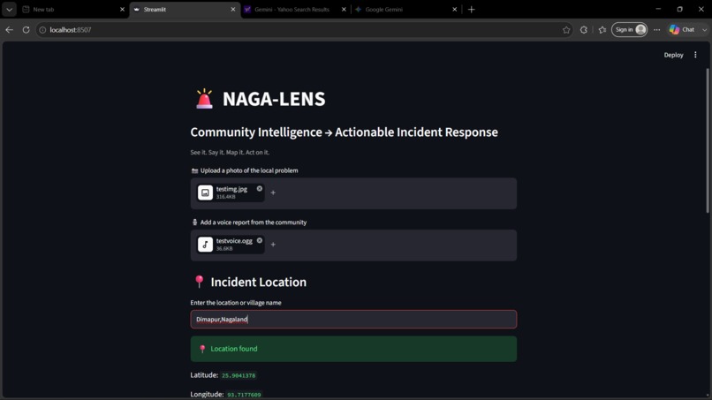View site information icon in address bar
This screenshot has height=400, width=712.
tap(42, 29)
